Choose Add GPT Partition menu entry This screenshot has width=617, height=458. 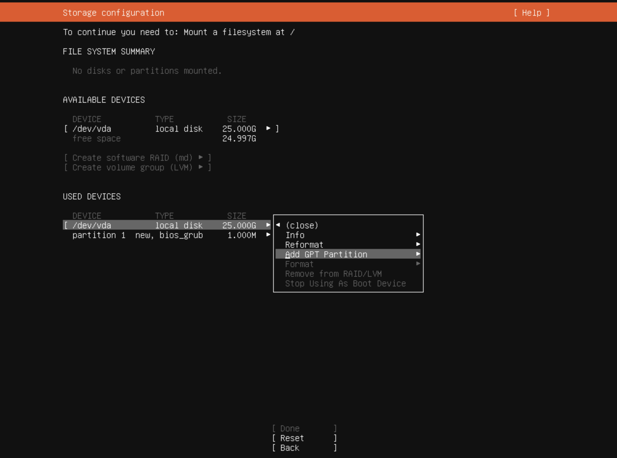coord(348,254)
